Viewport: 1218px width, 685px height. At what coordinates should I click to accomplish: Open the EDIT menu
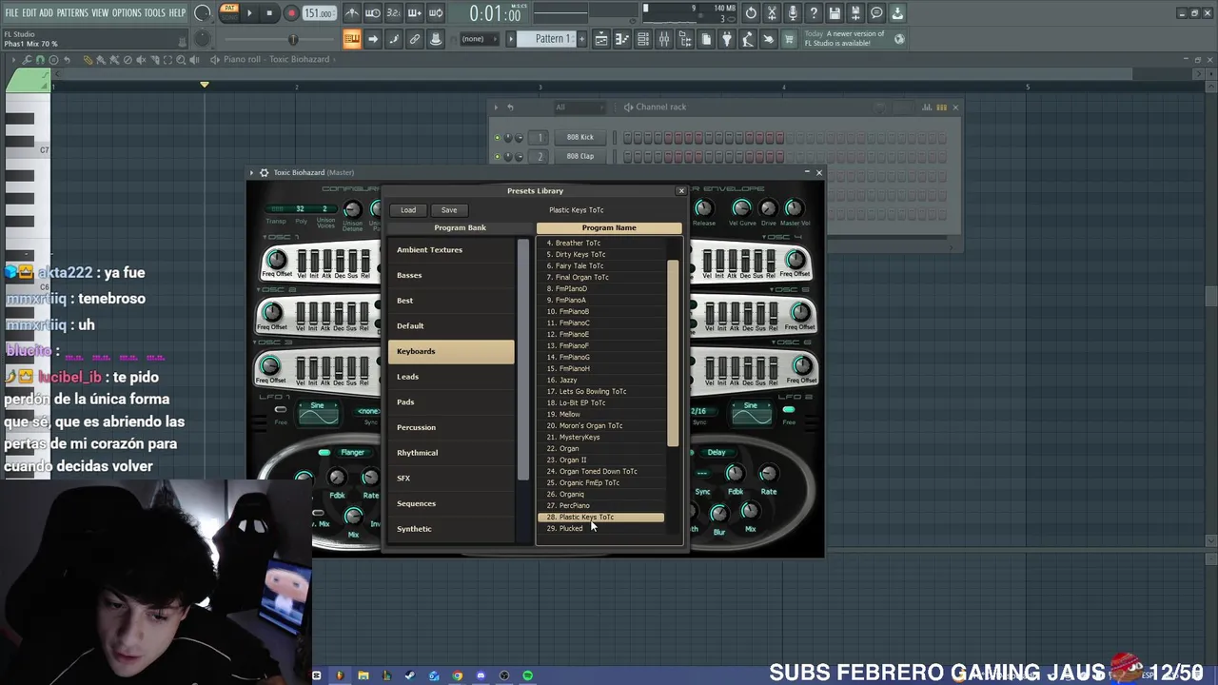pos(29,13)
